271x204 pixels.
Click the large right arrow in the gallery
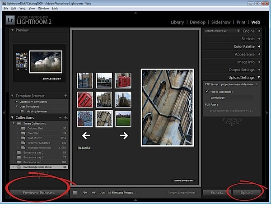tap(124, 135)
